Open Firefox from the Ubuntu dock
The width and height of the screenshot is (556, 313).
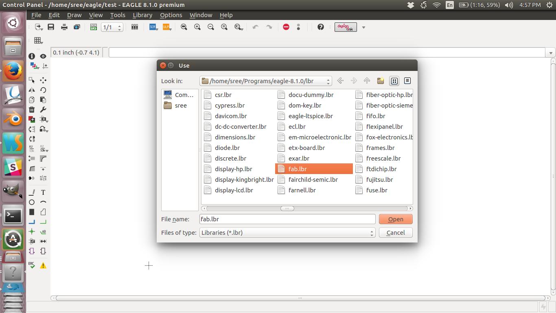(x=13, y=71)
